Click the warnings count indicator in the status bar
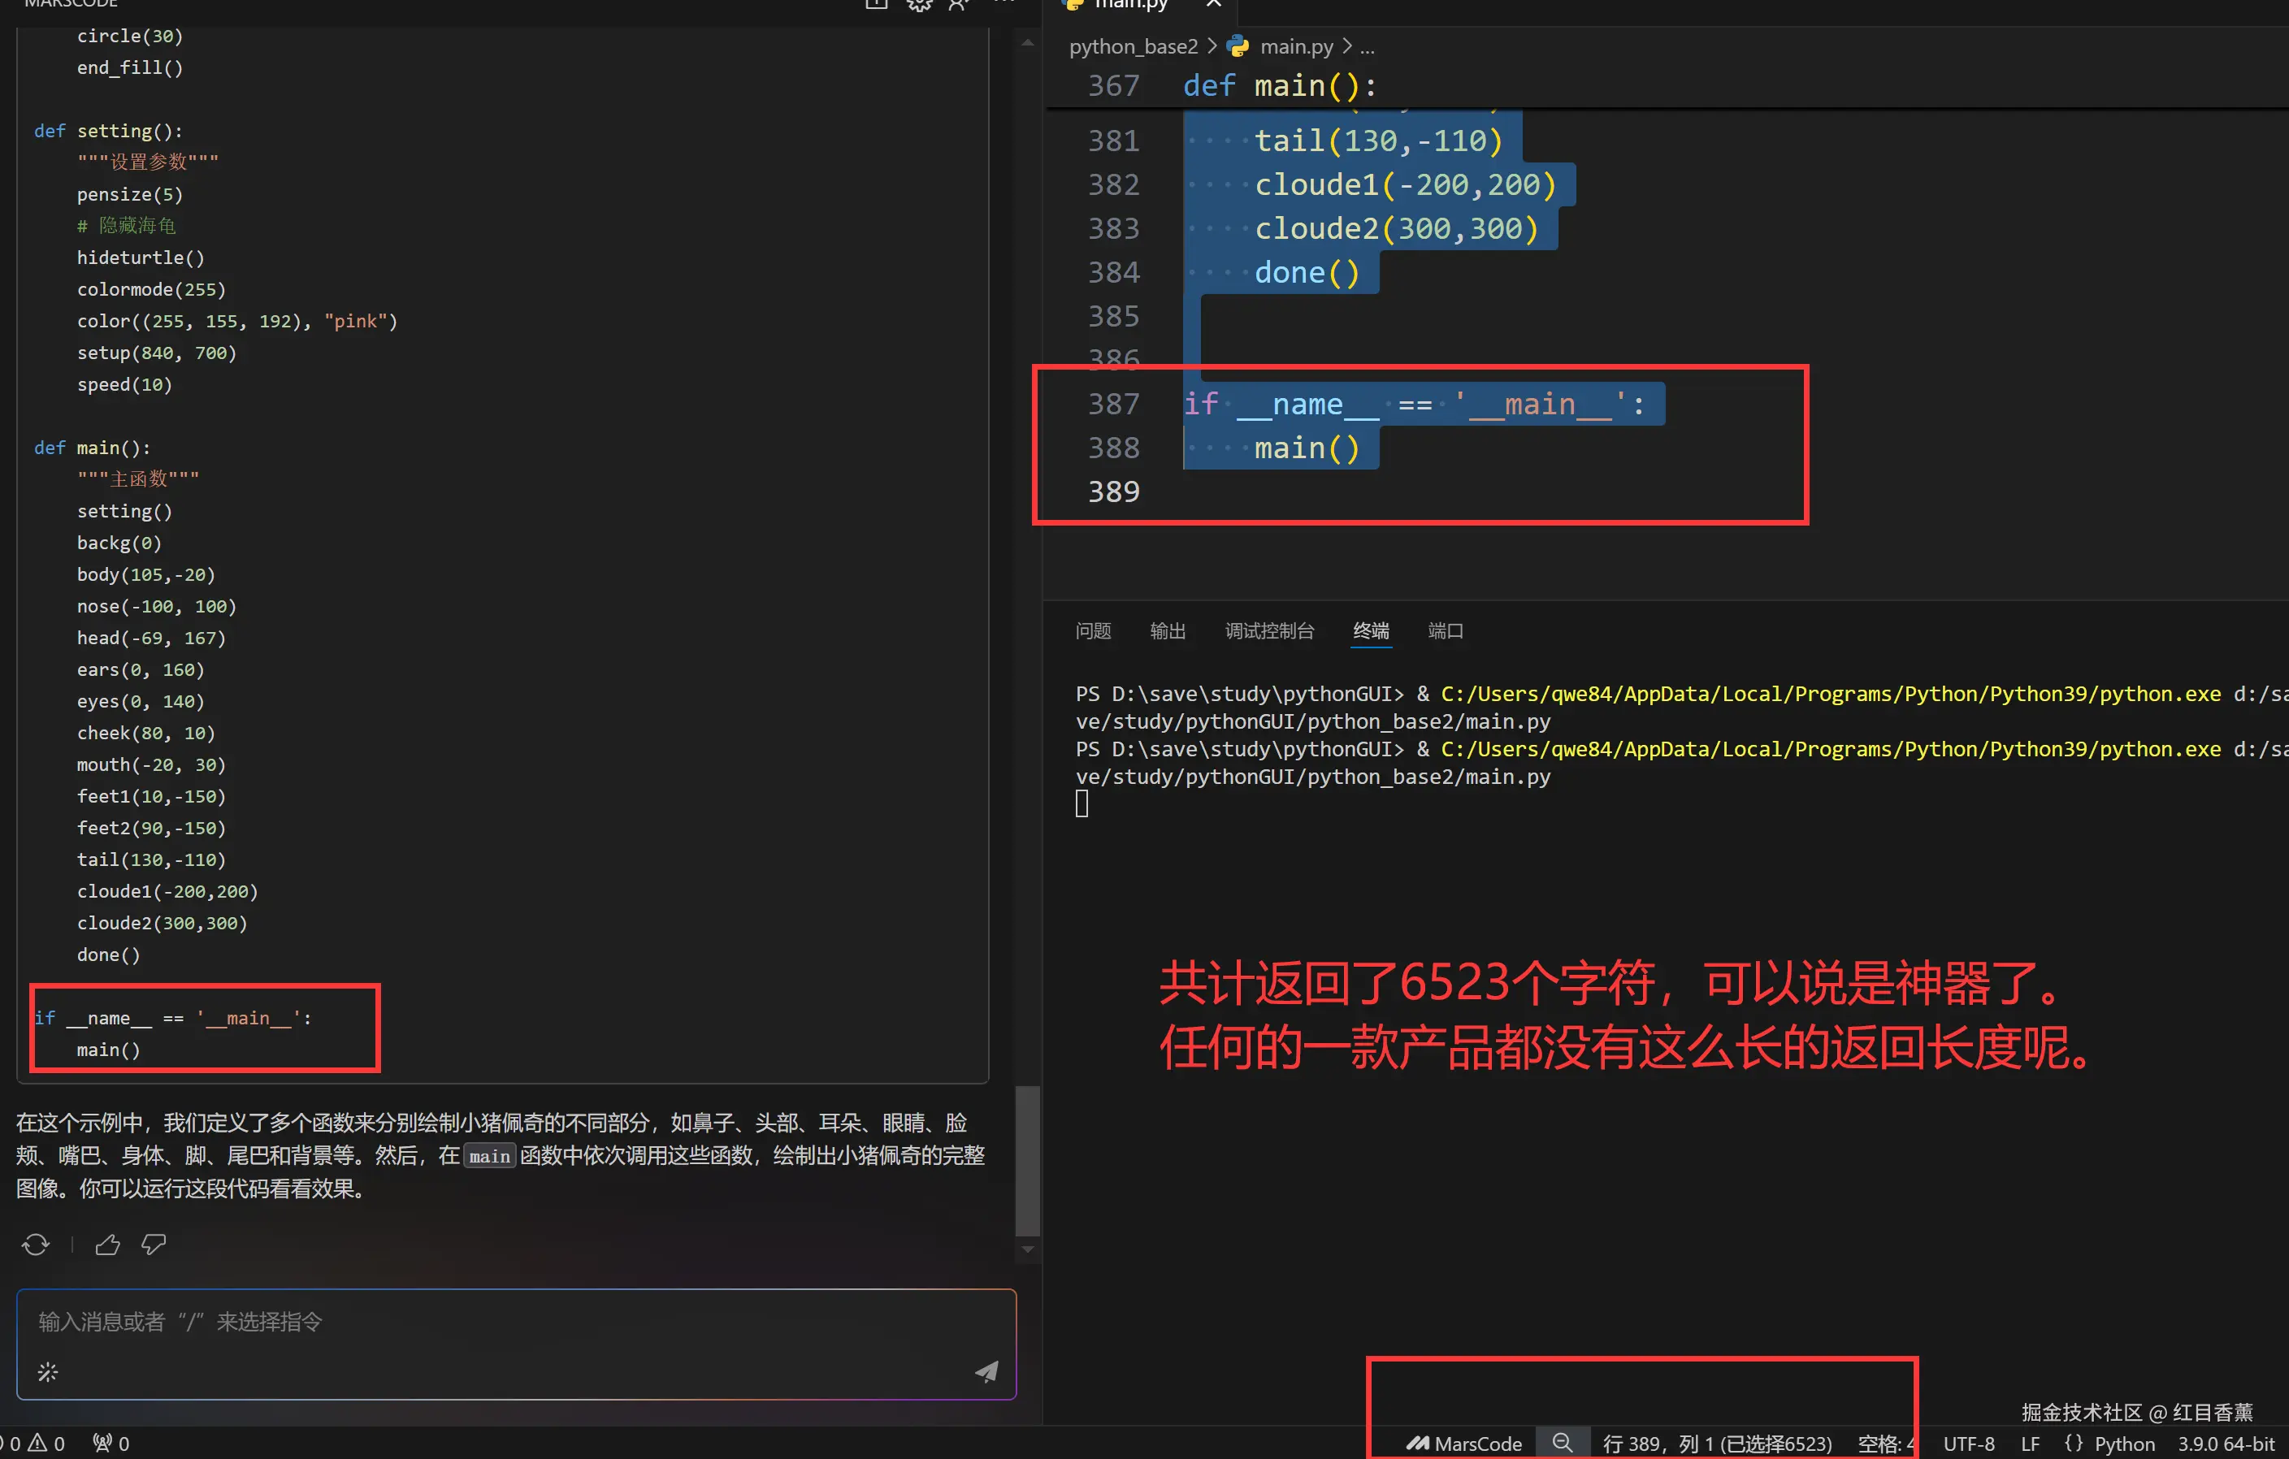This screenshot has height=1459, width=2289. 46,1444
